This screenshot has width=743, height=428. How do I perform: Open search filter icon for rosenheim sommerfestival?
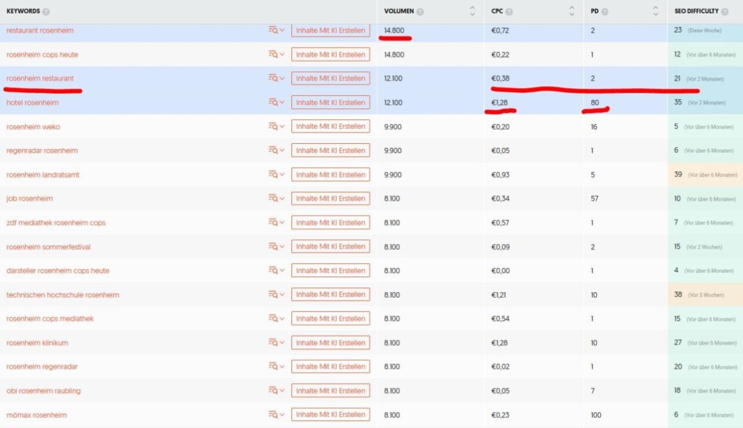click(276, 247)
